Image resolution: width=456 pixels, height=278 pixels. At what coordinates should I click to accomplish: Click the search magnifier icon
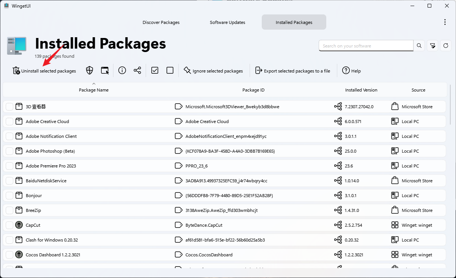(419, 46)
